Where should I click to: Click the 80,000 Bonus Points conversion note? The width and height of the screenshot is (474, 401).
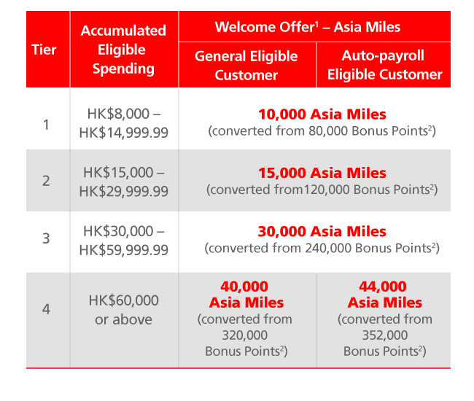point(322,131)
